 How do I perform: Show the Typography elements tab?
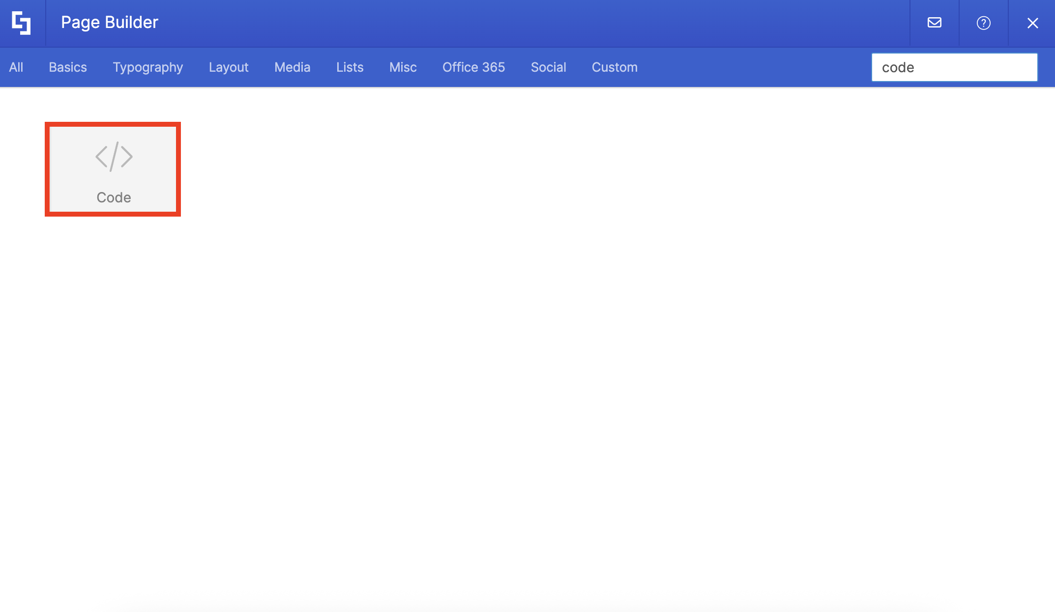point(147,67)
